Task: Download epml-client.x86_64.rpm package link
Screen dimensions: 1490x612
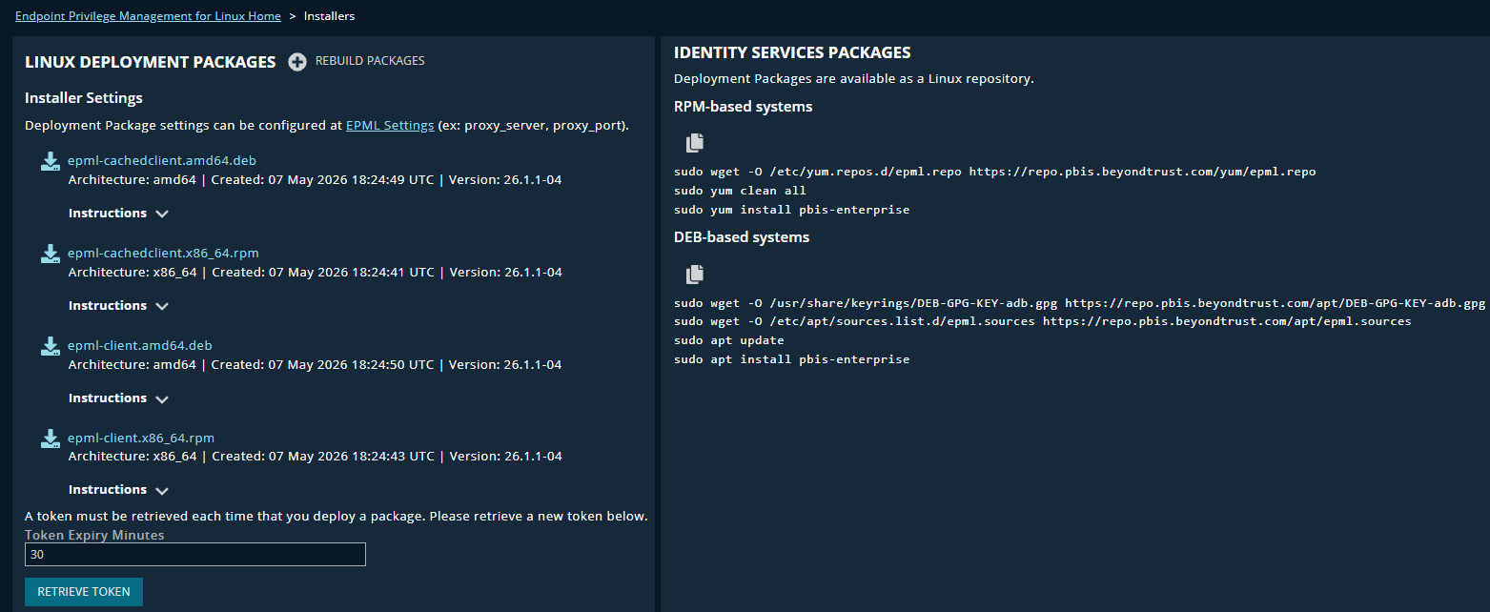Action: coord(141,438)
